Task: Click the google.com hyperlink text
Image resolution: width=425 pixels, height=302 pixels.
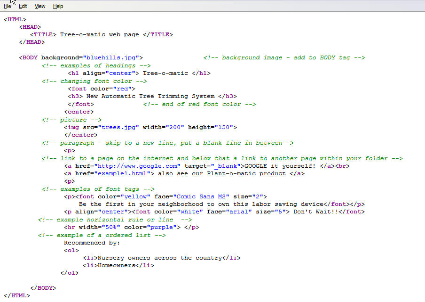Action: pos(138,165)
